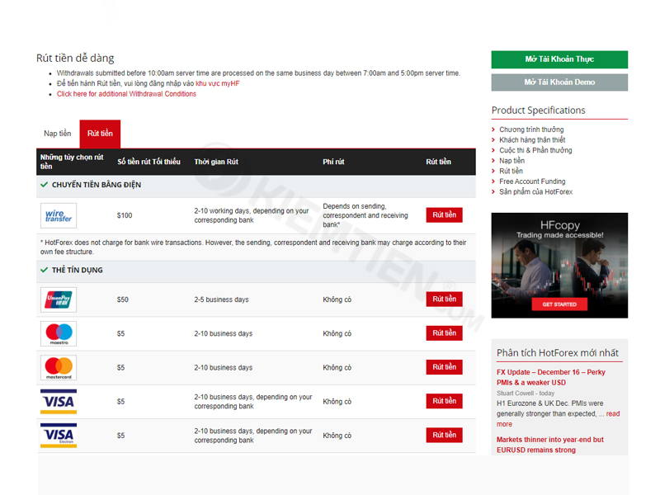Switch to the Nạp tiền tab
660x495 pixels.
pyautogui.click(x=58, y=134)
